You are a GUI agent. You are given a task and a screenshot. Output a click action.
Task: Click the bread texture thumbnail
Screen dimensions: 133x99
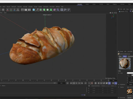129,91
